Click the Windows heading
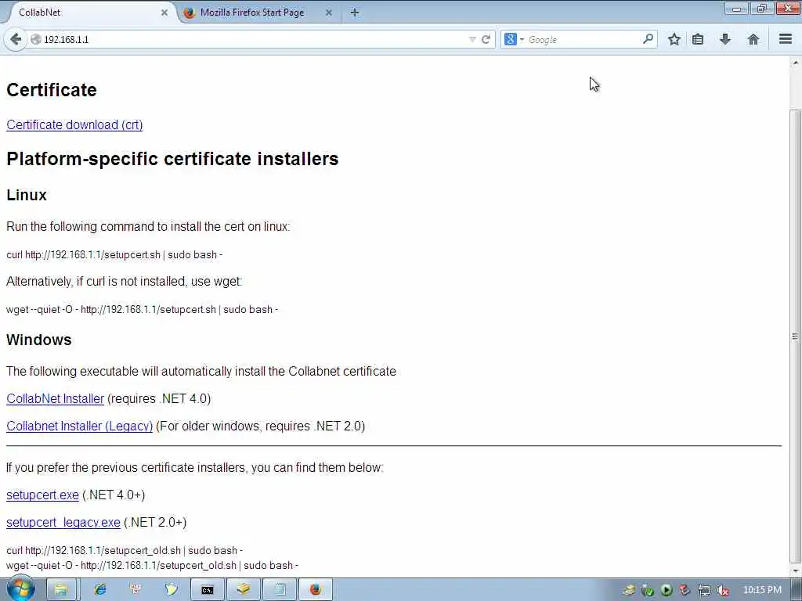 tap(39, 340)
